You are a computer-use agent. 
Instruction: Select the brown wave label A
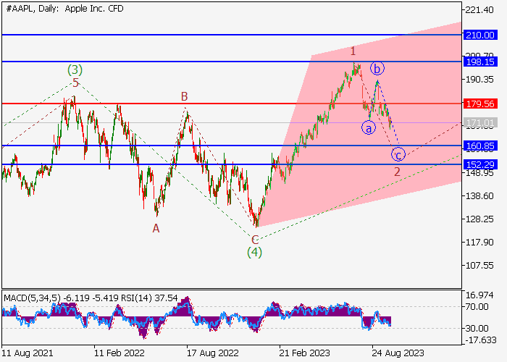tap(156, 229)
